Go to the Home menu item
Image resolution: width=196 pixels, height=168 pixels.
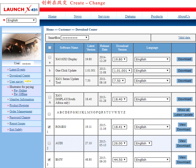(52, 17)
